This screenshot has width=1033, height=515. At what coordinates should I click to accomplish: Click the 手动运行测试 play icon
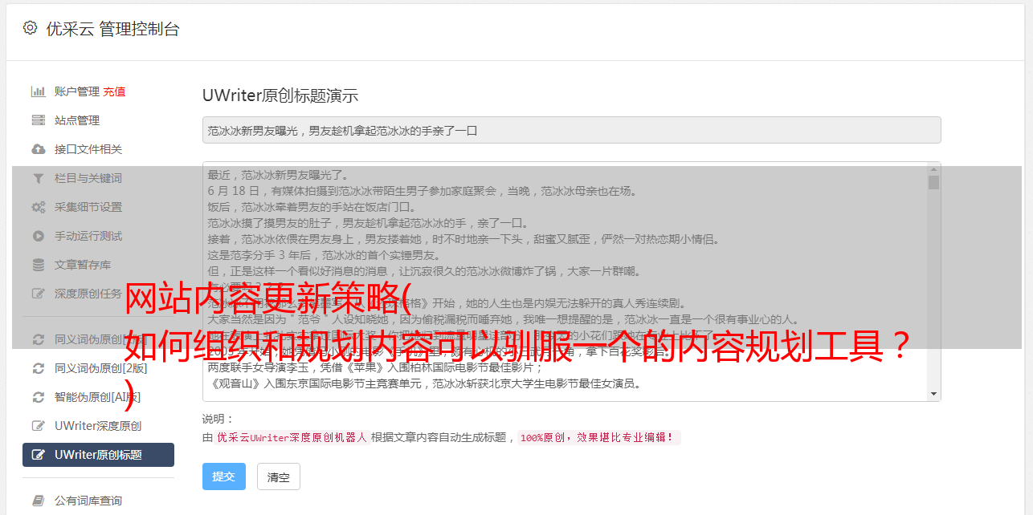[38, 236]
